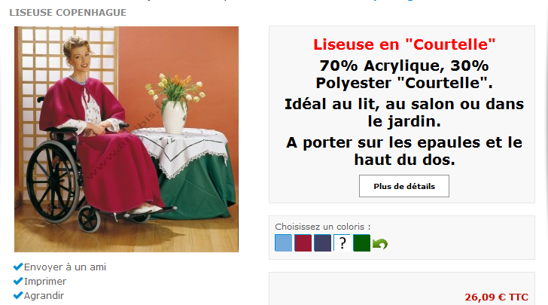The image size is (548, 305).
Task: Click the checkmark icon next to Imprimer
Action: [x=18, y=281]
